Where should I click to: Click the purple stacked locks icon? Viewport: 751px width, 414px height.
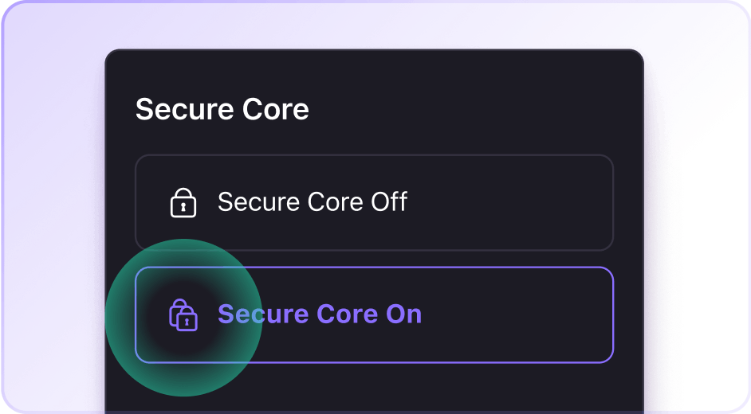[x=183, y=314]
